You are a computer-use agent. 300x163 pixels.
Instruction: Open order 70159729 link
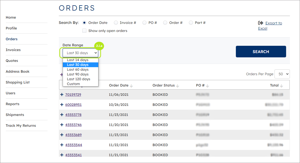point(73,95)
